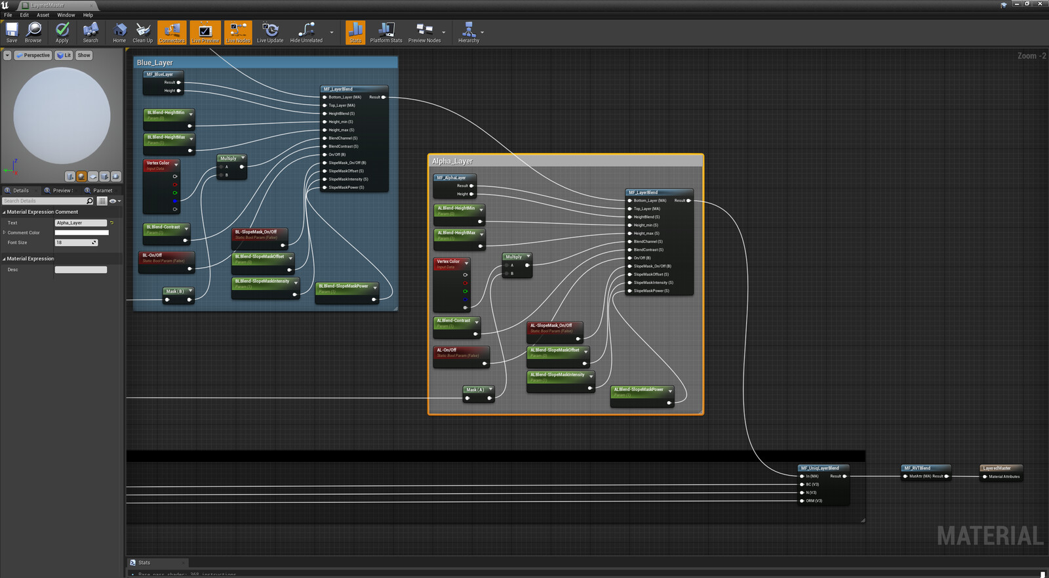Select the cube preview mesh icon

tap(104, 176)
